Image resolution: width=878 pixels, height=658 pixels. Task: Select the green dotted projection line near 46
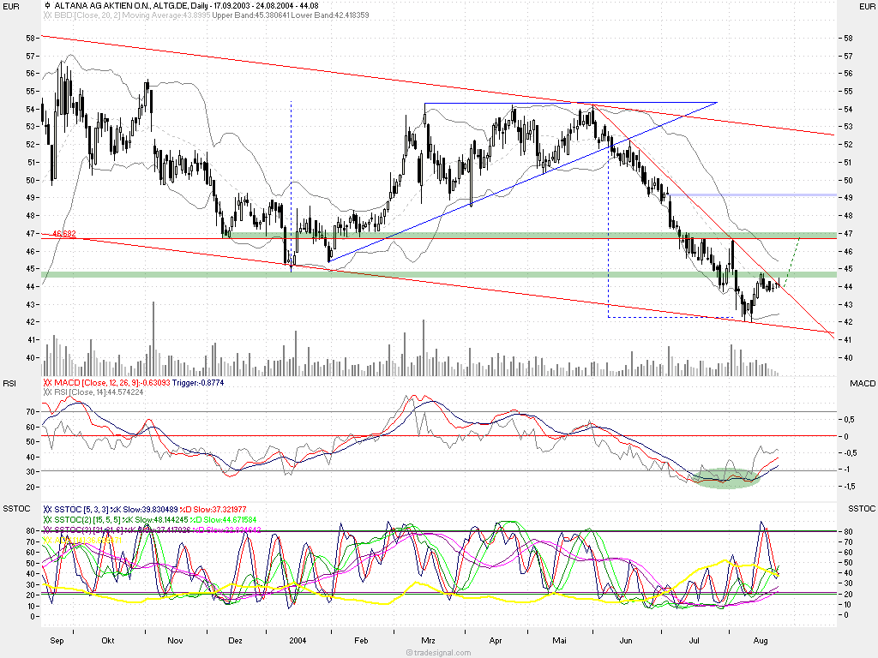[791, 262]
